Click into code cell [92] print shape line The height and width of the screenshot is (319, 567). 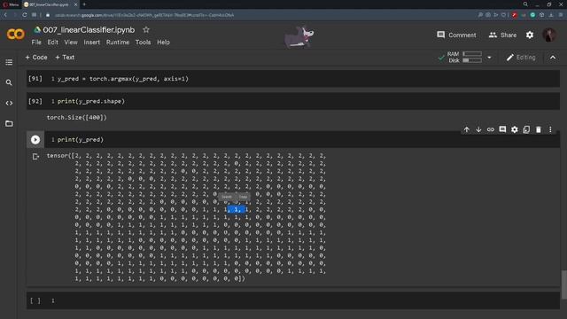click(90, 101)
